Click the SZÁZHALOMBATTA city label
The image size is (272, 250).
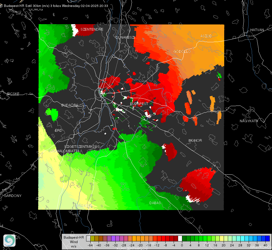pyautogui.click(x=64, y=151)
